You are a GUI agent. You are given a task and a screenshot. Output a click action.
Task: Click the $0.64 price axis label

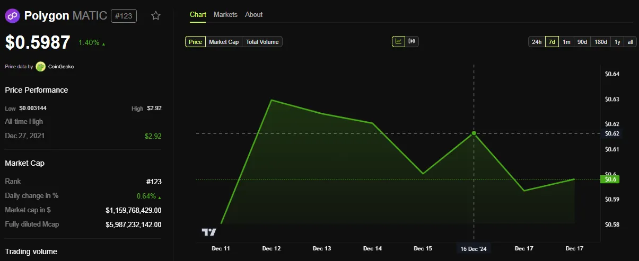click(x=612, y=74)
